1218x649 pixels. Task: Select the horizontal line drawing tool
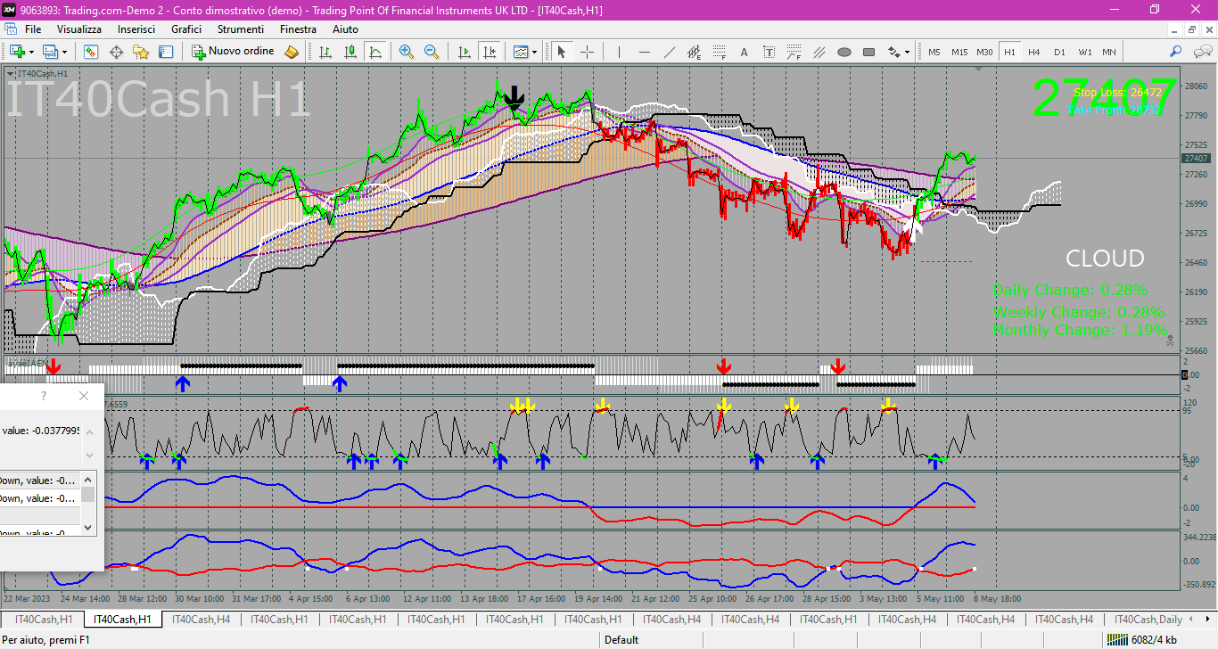644,52
